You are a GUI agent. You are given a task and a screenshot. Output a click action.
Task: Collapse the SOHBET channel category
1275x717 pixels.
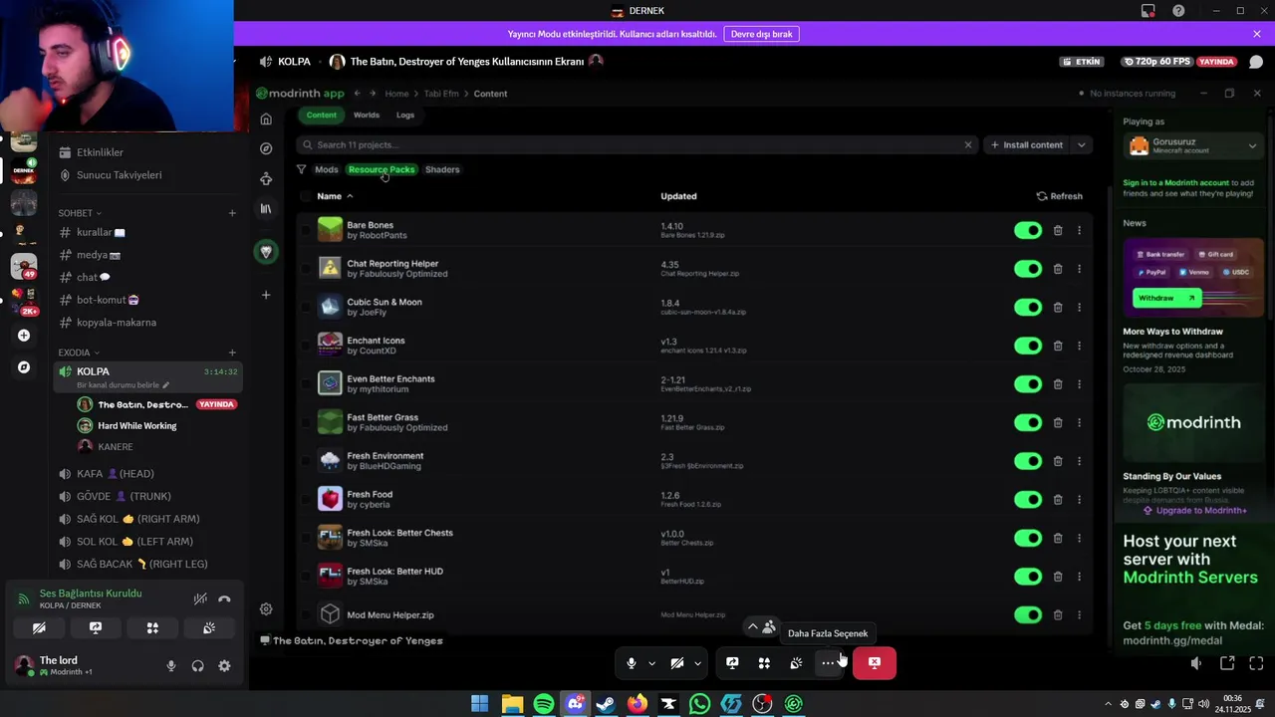(80, 213)
